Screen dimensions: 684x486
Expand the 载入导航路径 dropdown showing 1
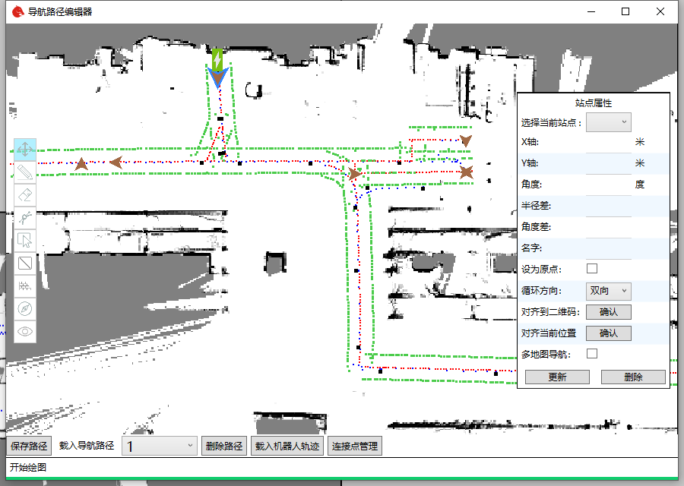pos(160,447)
